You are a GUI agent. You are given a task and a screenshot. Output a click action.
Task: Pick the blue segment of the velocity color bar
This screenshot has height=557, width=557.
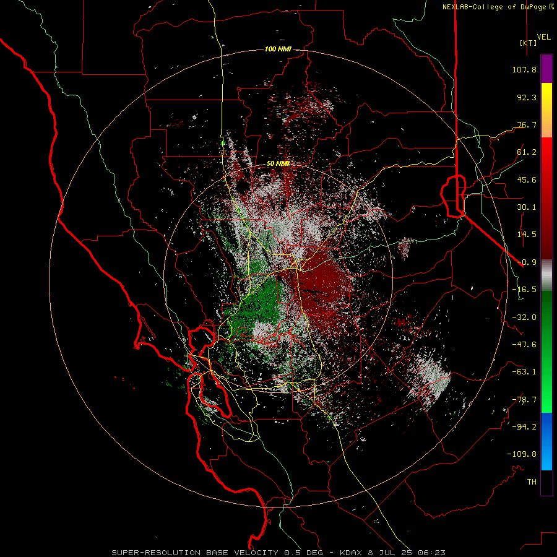click(x=546, y=441)
